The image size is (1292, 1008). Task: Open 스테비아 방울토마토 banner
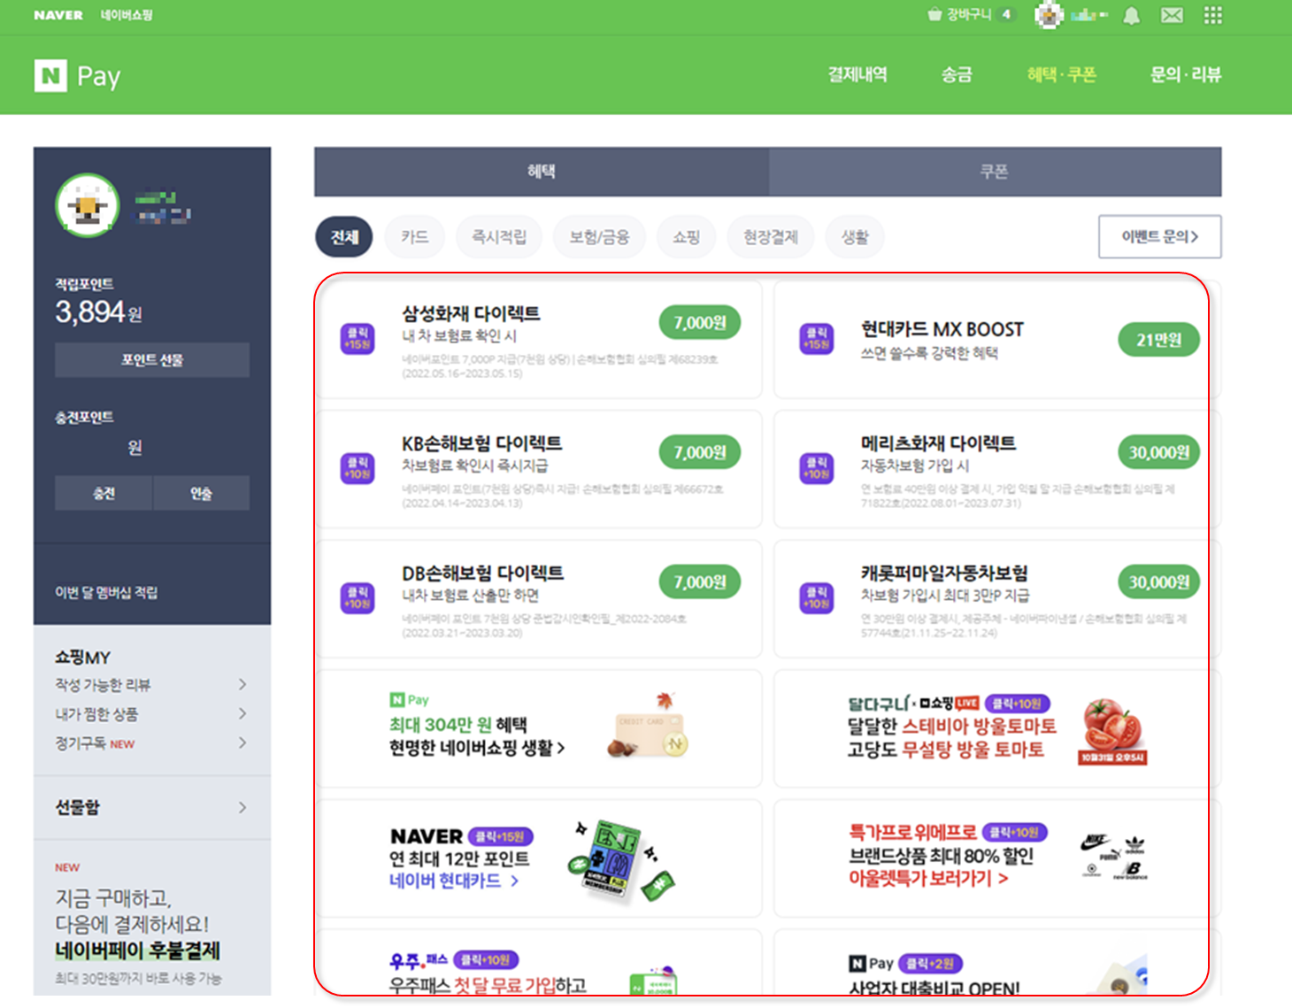996,728
